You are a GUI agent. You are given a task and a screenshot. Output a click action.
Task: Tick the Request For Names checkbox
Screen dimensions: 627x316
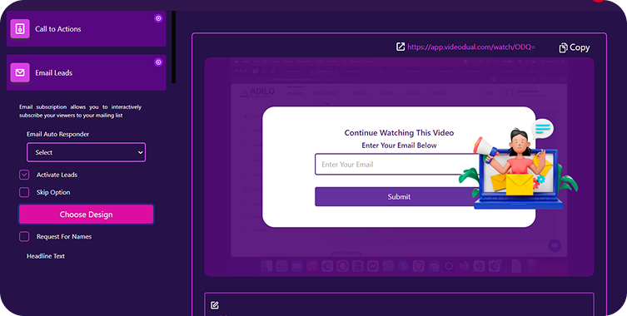click(x=24, y=236)
